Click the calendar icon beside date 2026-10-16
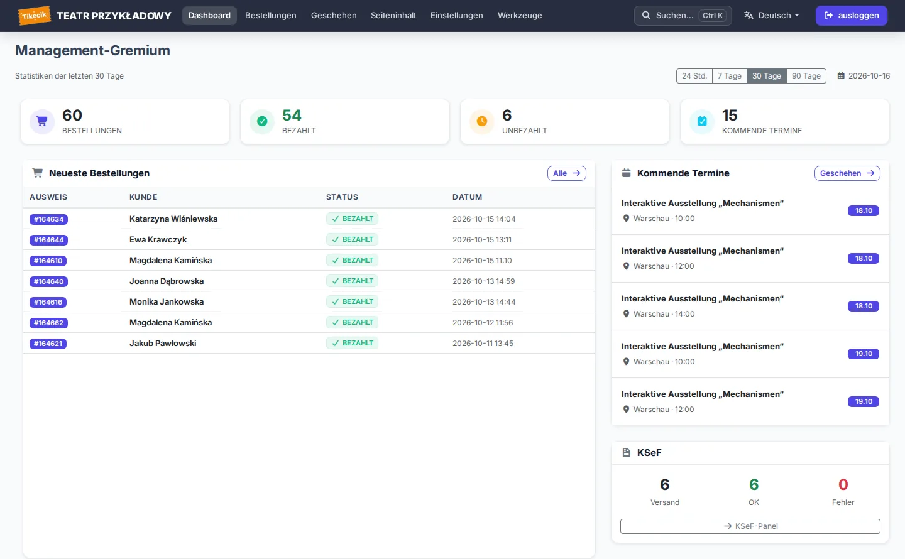This screenshot has height=559, width=905. pyautogui.click(x=841, y=76)
